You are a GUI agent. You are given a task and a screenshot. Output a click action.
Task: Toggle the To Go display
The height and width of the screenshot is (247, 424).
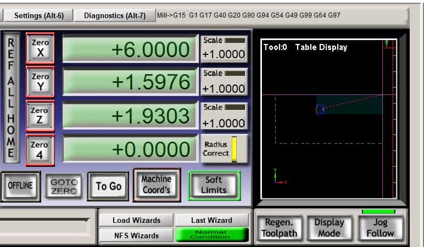(x=108, y=186)
